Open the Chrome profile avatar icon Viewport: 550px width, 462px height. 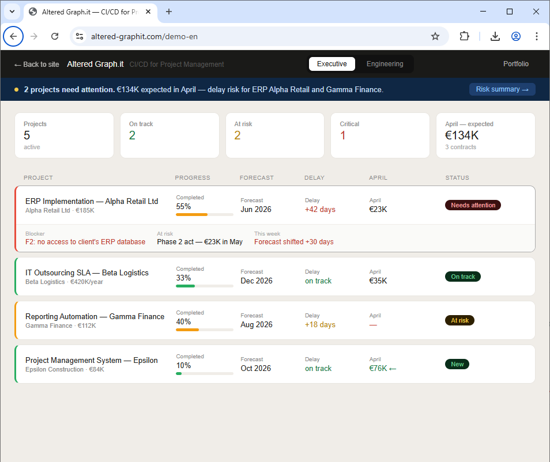pyautogui.click(x=515, y=36)
